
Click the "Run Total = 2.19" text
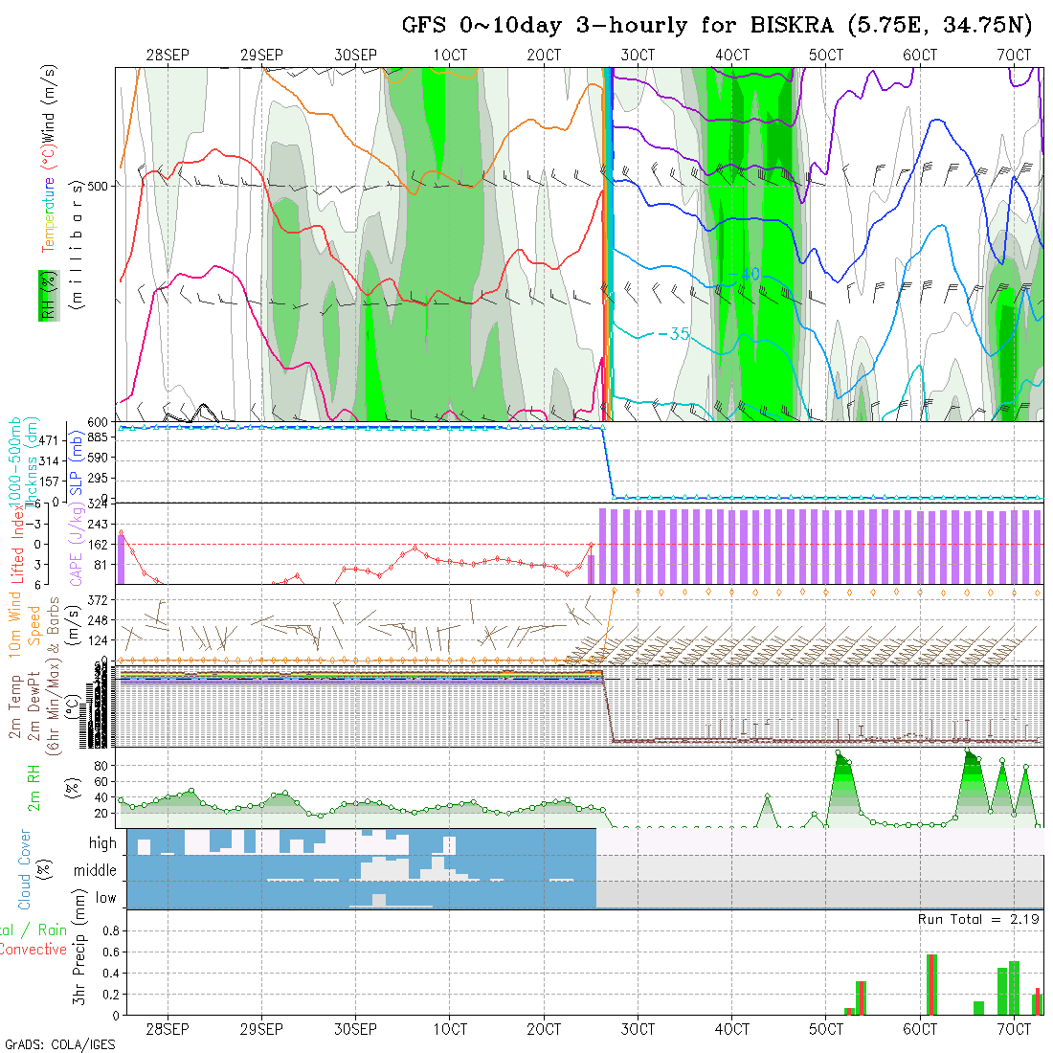(978, 919)
